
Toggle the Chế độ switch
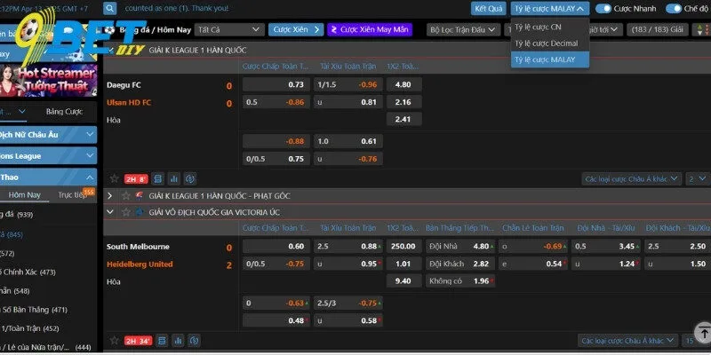tap(674, 9)
